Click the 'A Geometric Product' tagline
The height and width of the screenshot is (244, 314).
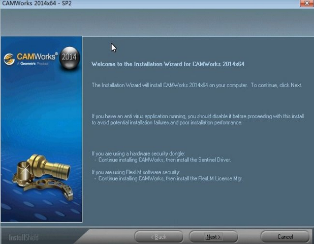click(x=33, y=64)
